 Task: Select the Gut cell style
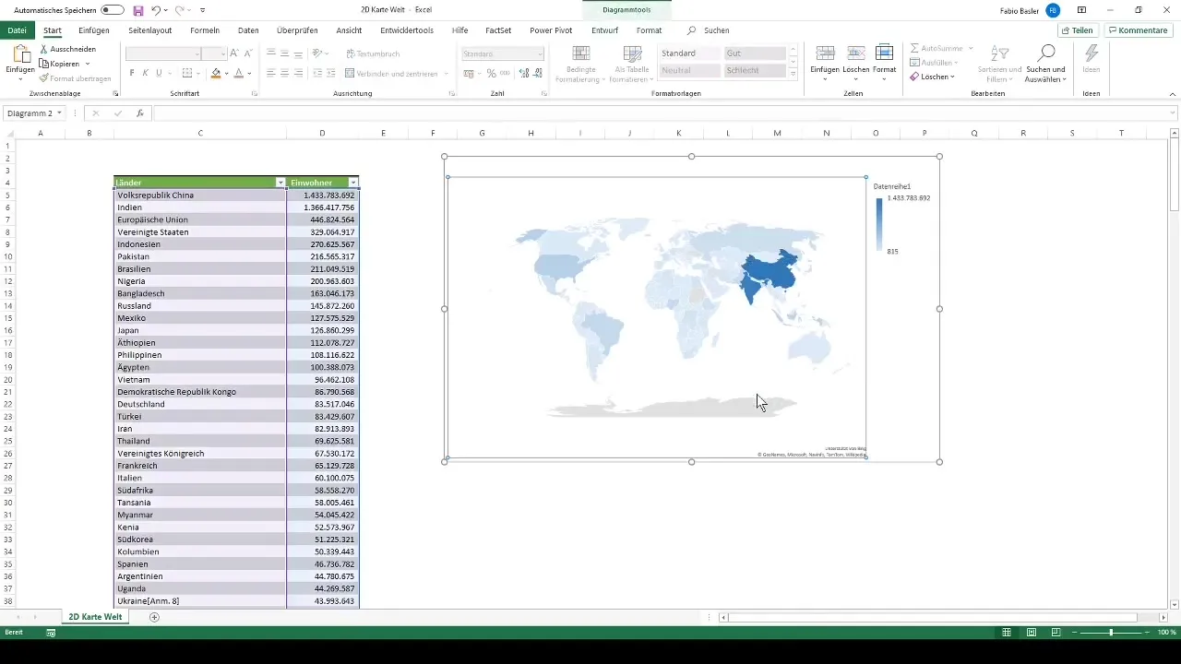coord(755,53)
